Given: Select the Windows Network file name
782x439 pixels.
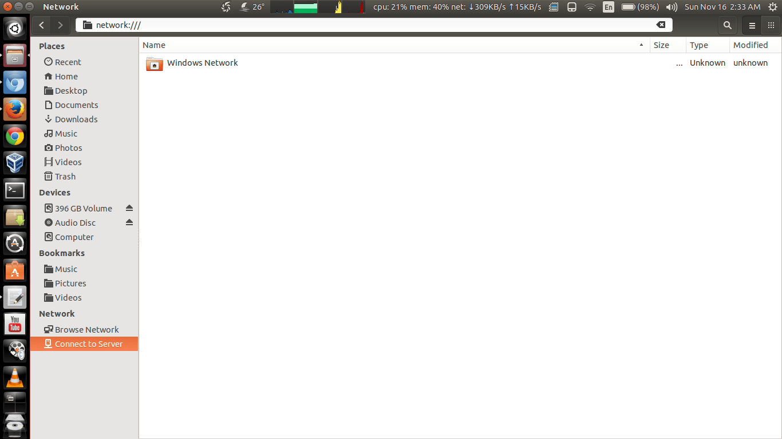Looking at the screenshot, I should click(203, 63).
